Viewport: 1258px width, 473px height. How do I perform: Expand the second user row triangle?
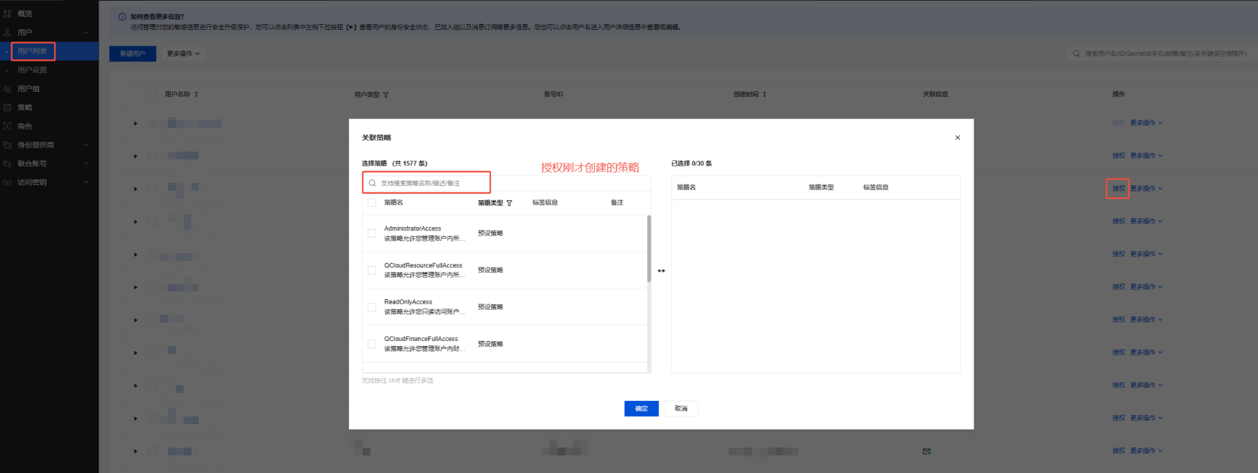(x=135, y=156)
